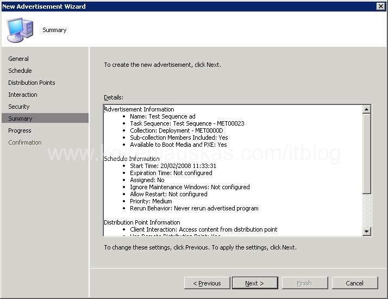Viewport: 388px width, 299px height.
Task: Select Distribution Points in the sidebar
Action: coord(32,83)
